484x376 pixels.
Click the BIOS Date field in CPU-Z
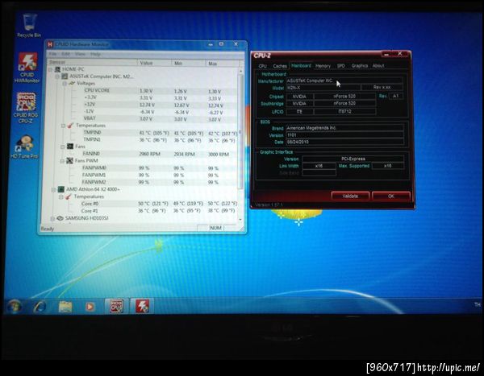(x=344, y=142)
